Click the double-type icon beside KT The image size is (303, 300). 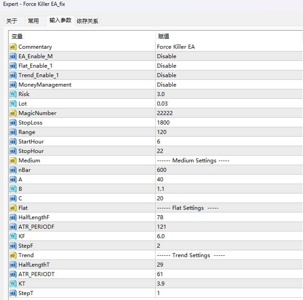13,284
